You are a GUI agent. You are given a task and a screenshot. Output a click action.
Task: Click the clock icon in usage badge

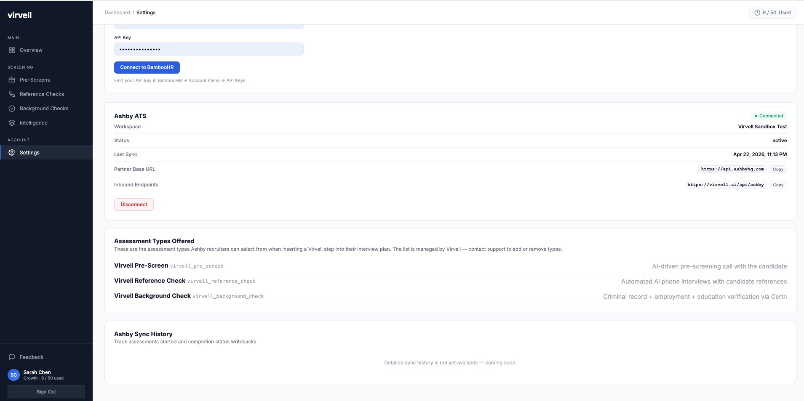coord(757,13)
